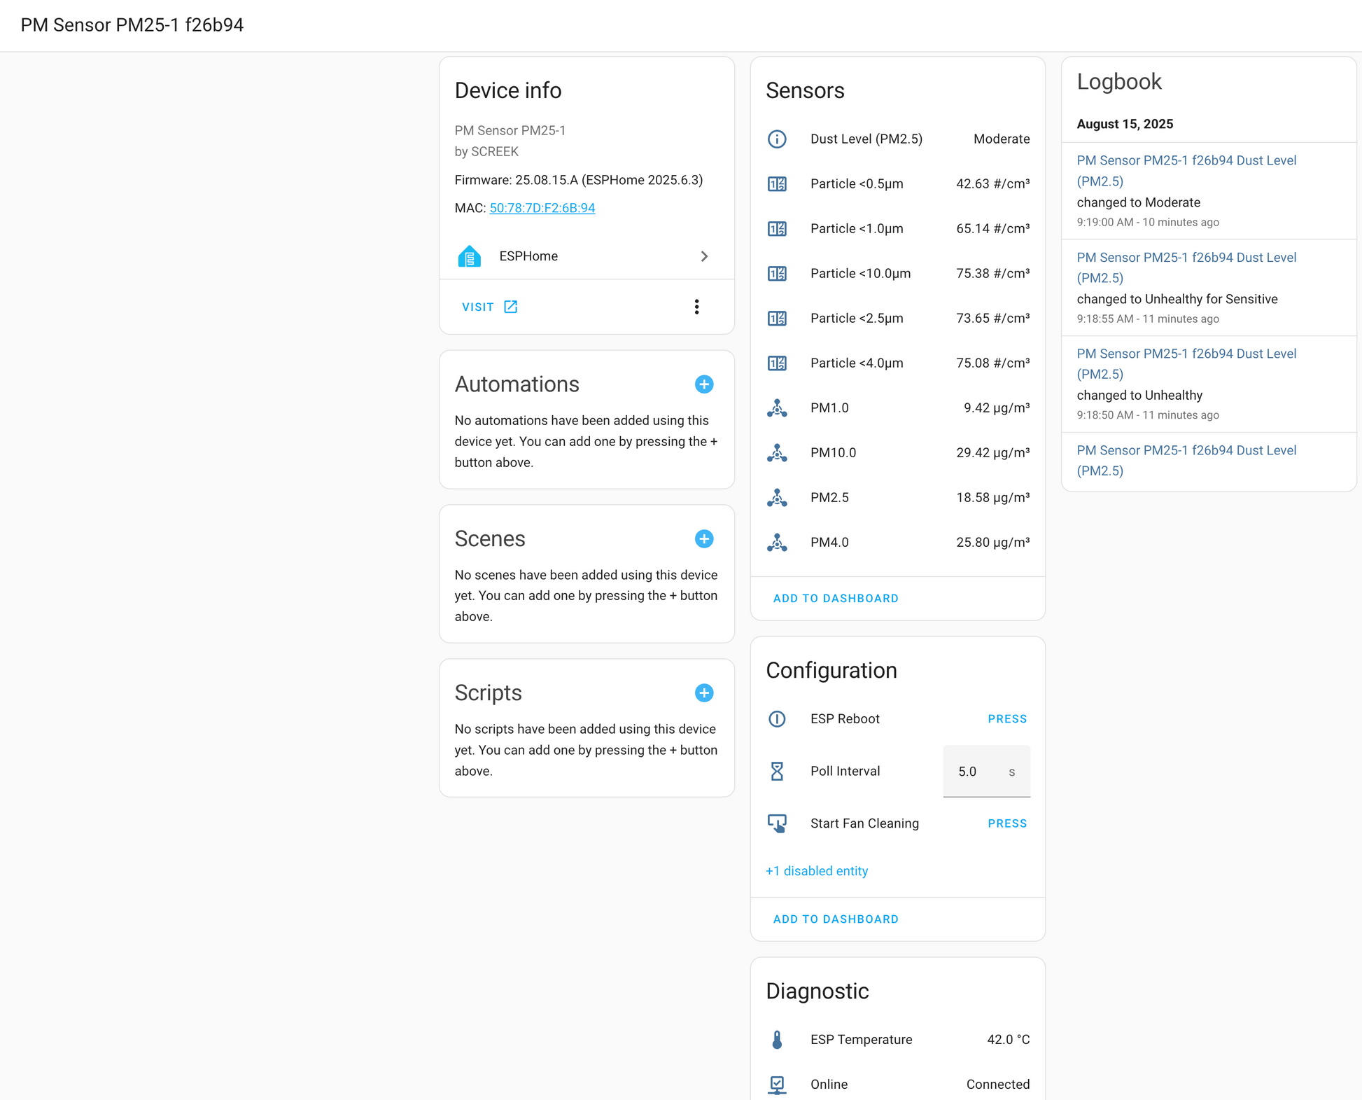
Task: Click the Dust Level info icon
Action: (777, 139)
